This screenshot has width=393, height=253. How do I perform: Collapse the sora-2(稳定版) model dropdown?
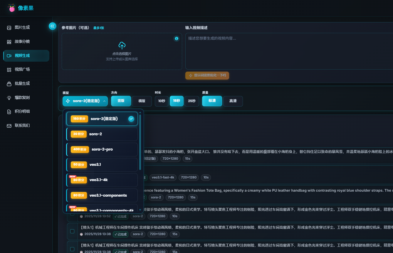click(85, 101)
